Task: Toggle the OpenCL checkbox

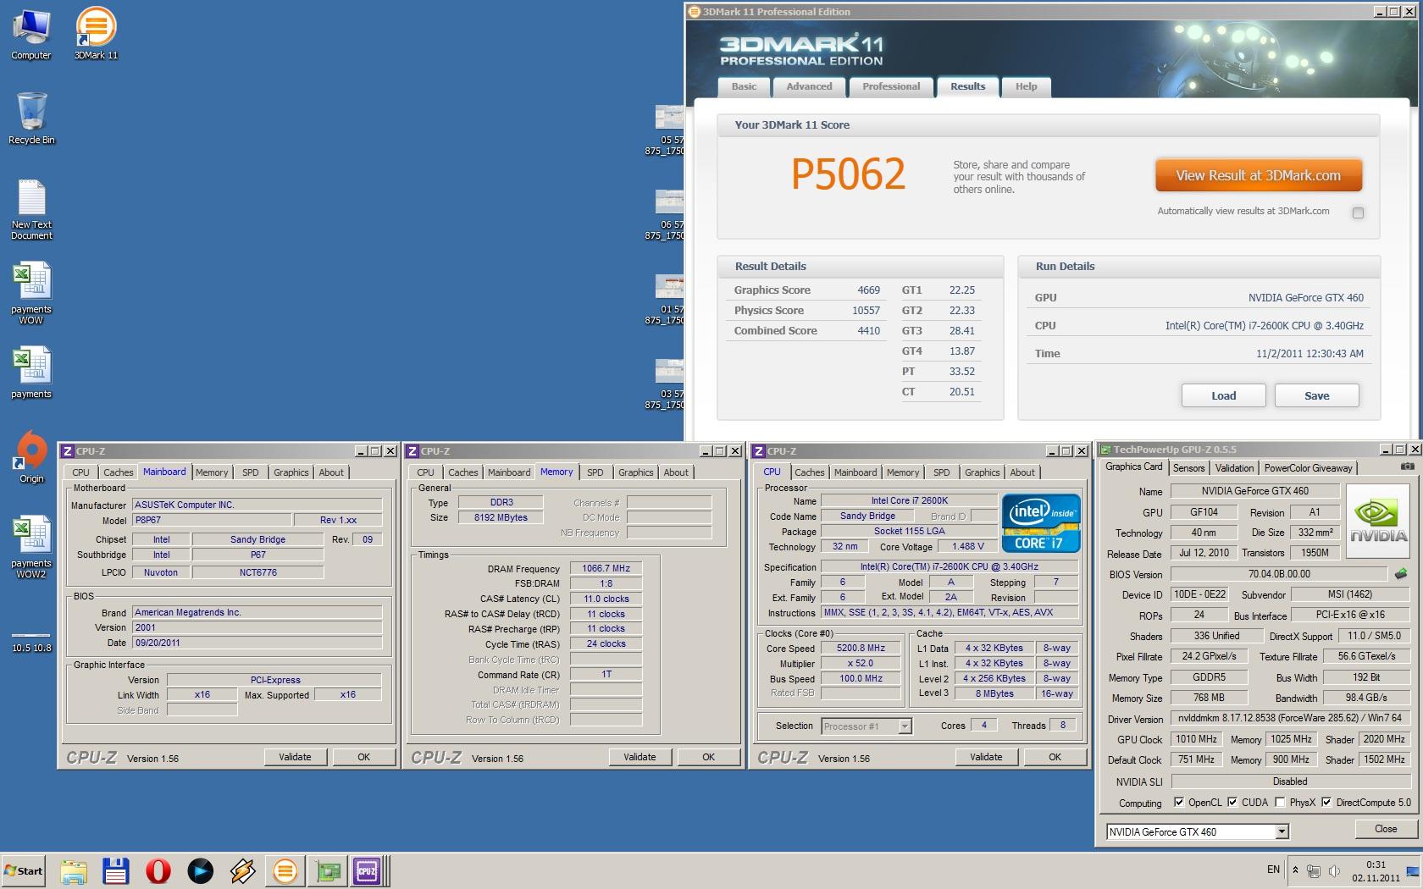Action: (x=1179, y=802)
